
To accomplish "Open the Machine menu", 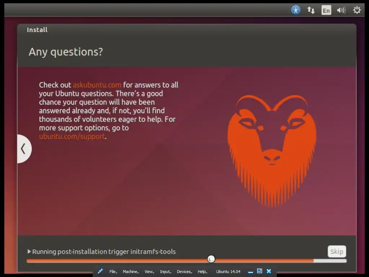I will tap(130, 272).
